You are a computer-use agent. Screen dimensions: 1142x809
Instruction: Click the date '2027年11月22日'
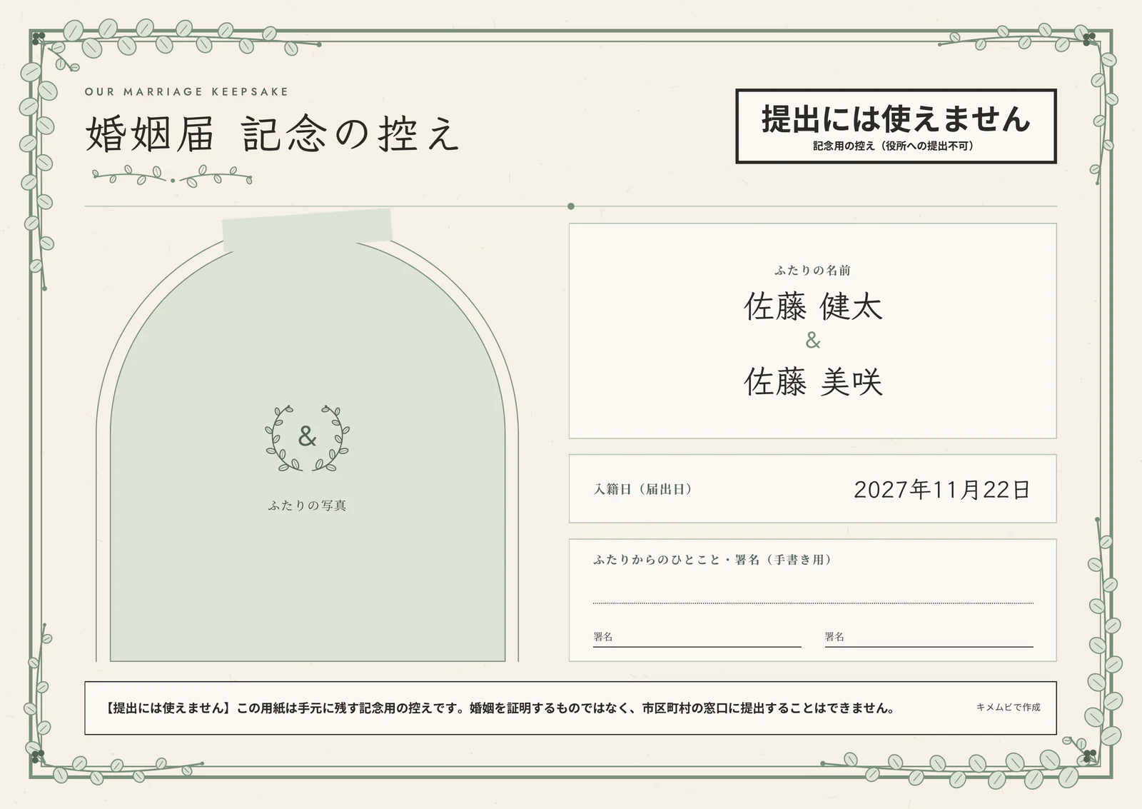tap(942, 489)
